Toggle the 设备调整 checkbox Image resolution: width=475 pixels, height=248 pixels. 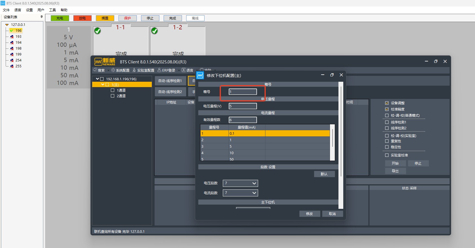coord(387,103)
